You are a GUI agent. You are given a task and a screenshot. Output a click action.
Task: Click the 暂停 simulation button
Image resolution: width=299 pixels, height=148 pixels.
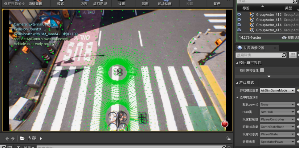point(217,3)
